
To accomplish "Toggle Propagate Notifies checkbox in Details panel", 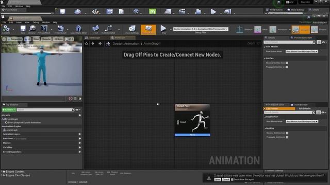I will click(x=287, y=67).
